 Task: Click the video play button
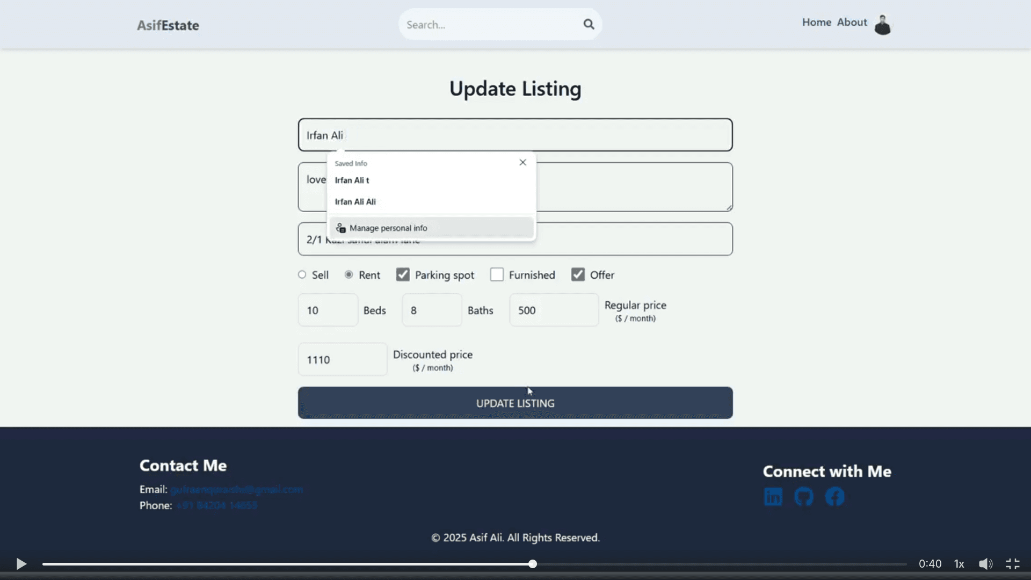pos(21,564)
